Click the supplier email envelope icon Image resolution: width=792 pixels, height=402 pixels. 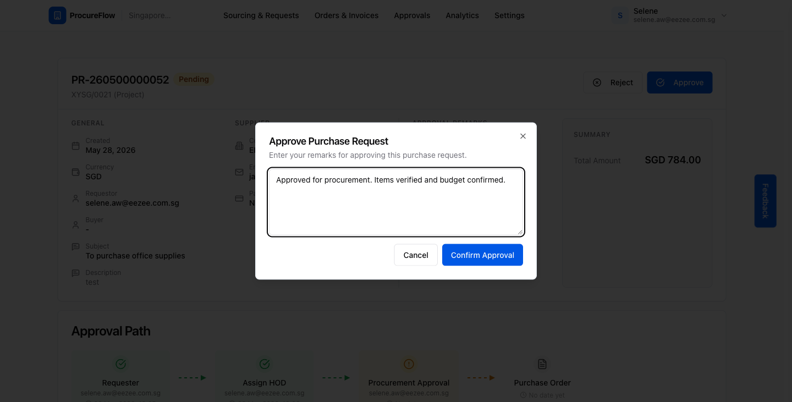[x=239, y=172]
